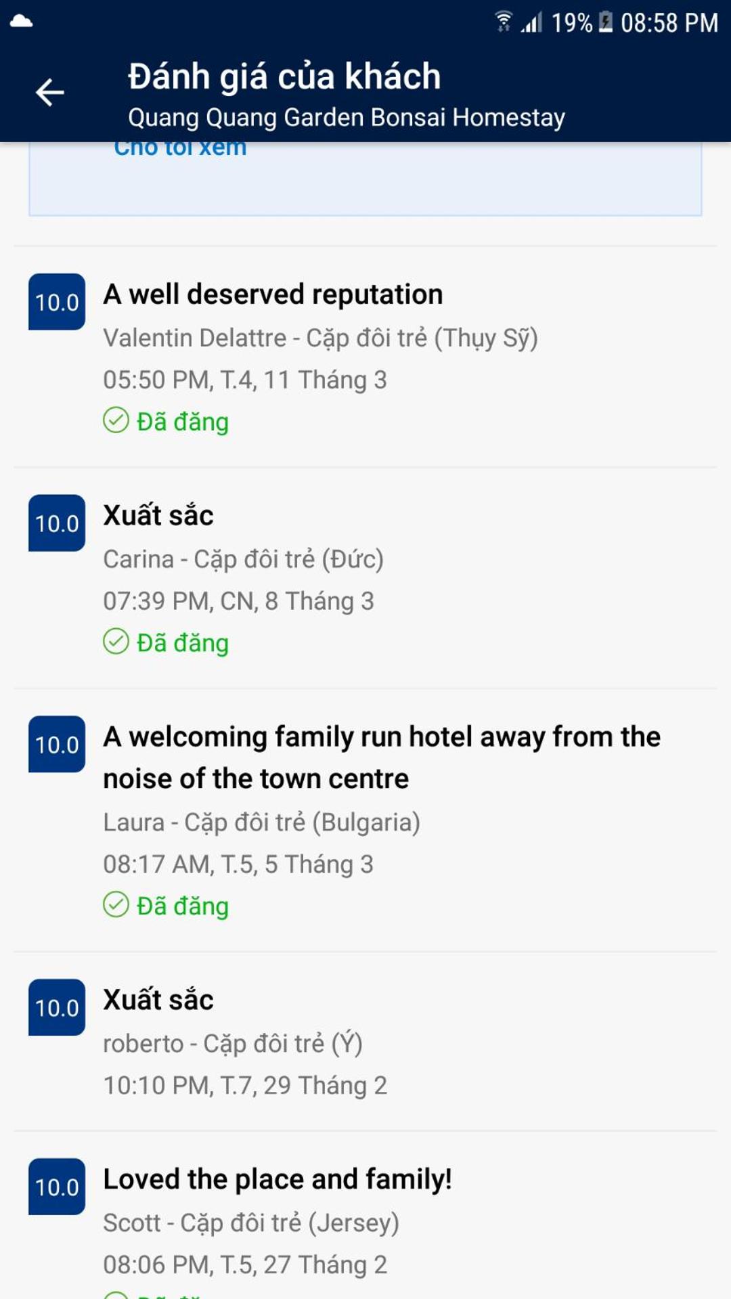Image resolution: width=731 pixels, height=1299 pixels.
Task: Tap the back arrow in header
Action: (49, 93)
